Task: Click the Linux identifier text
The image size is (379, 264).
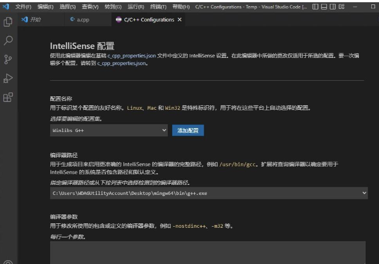Action: click(135, 108)
